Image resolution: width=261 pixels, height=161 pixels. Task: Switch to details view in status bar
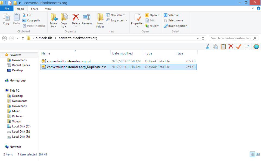pos(253,154)
